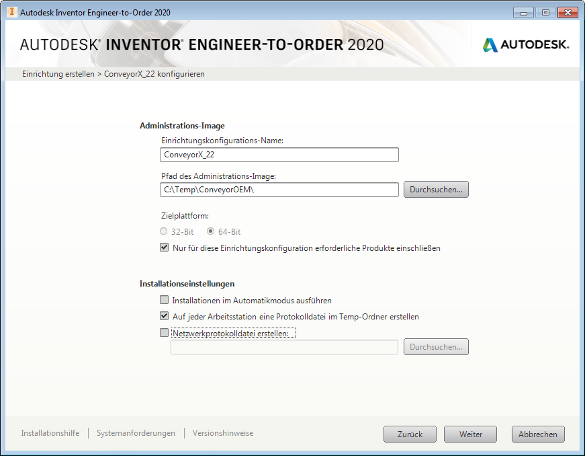Click 'ConveyorX_22 konfigurieren' in the breadcrumb
The height and width of the screenshot is (456, 585).
pyautogui.click(x=154, y=74)
